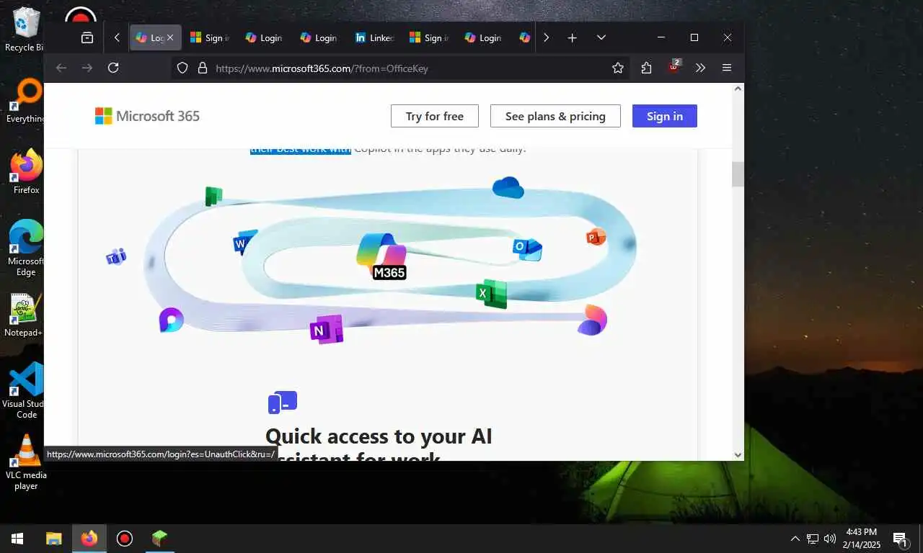Image resolution: width=923 pixels, height=553 pixels.
Task: Click the purple Loop icon
Action: click(172, 320)
